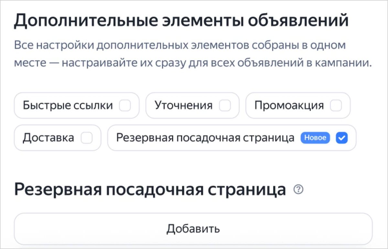Select the Доставка chip label

pos(48,138)
